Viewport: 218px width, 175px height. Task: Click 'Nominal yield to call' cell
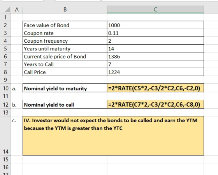[x=65, y=104]
